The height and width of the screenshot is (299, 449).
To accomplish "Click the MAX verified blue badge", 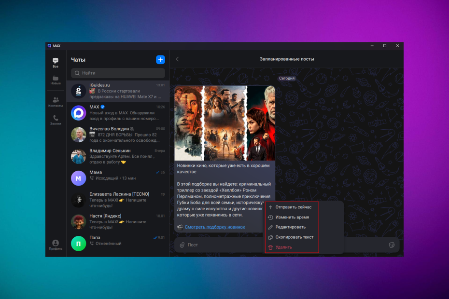I will pos(102,107).
